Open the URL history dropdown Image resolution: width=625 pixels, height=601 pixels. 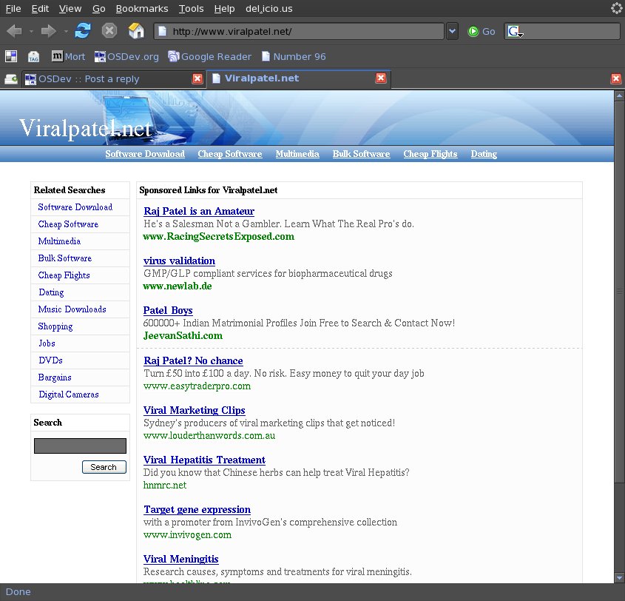click(x=452, y=31)
